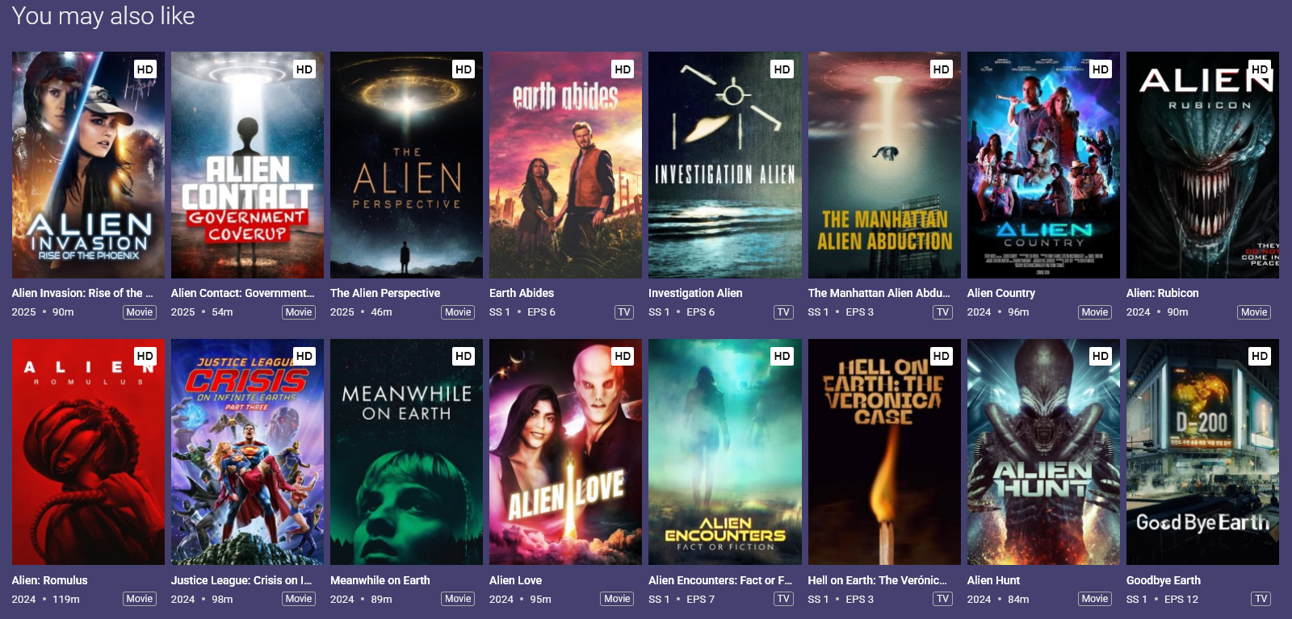Click the "Alien: Romulus" title link
Viewport: 1292px width, 619px height.
50,580
